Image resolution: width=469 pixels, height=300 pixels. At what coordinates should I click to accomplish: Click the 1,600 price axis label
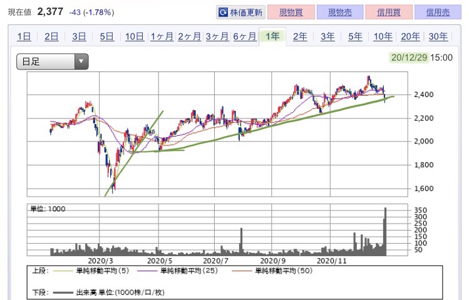pos(423,189)
